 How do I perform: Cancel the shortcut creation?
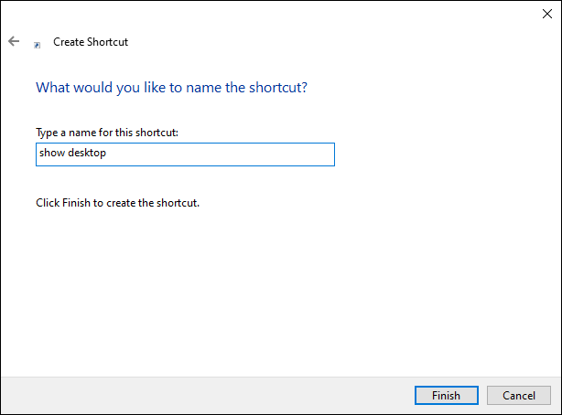tap(518, 395)
